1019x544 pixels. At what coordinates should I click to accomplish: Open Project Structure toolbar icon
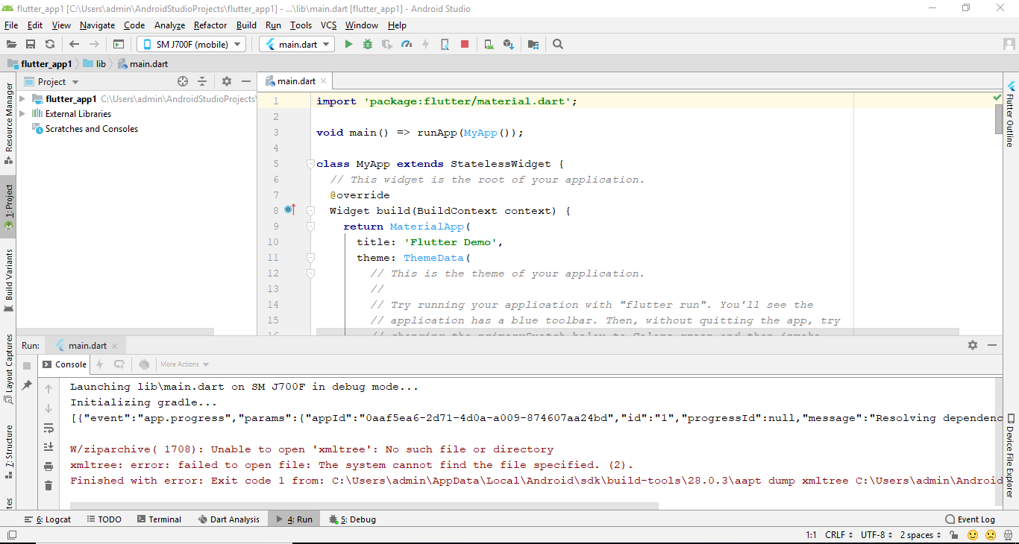pos(533,45)
